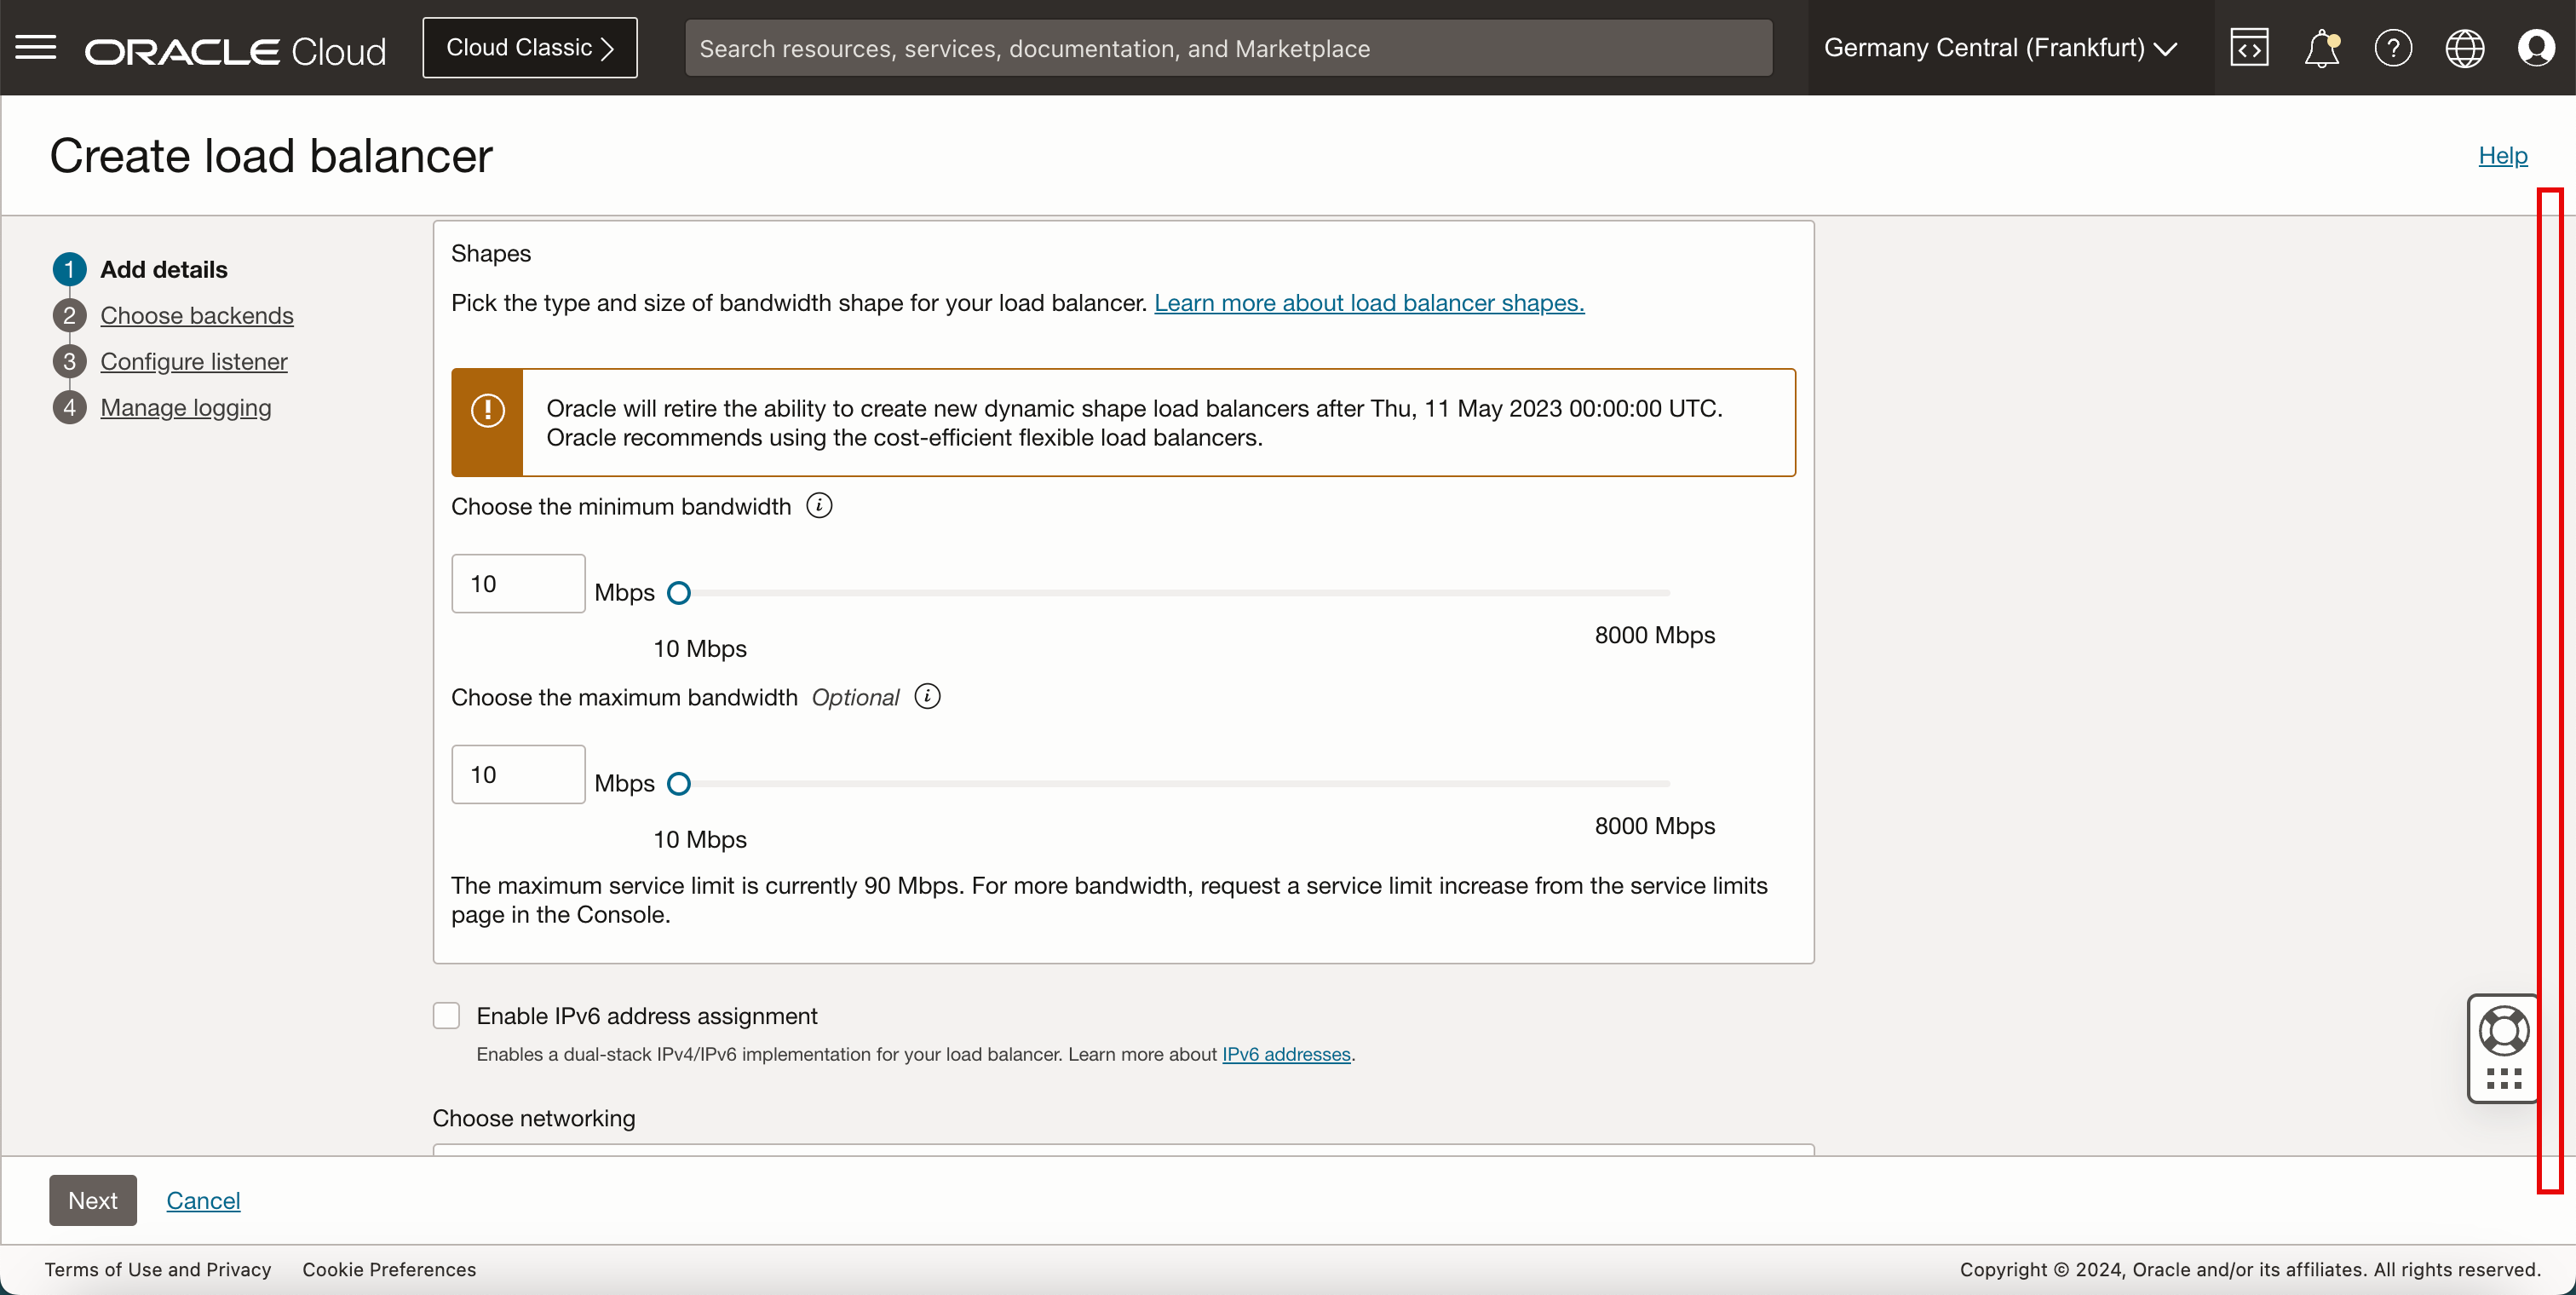Click the minimum bandwidth info icon

819,506
